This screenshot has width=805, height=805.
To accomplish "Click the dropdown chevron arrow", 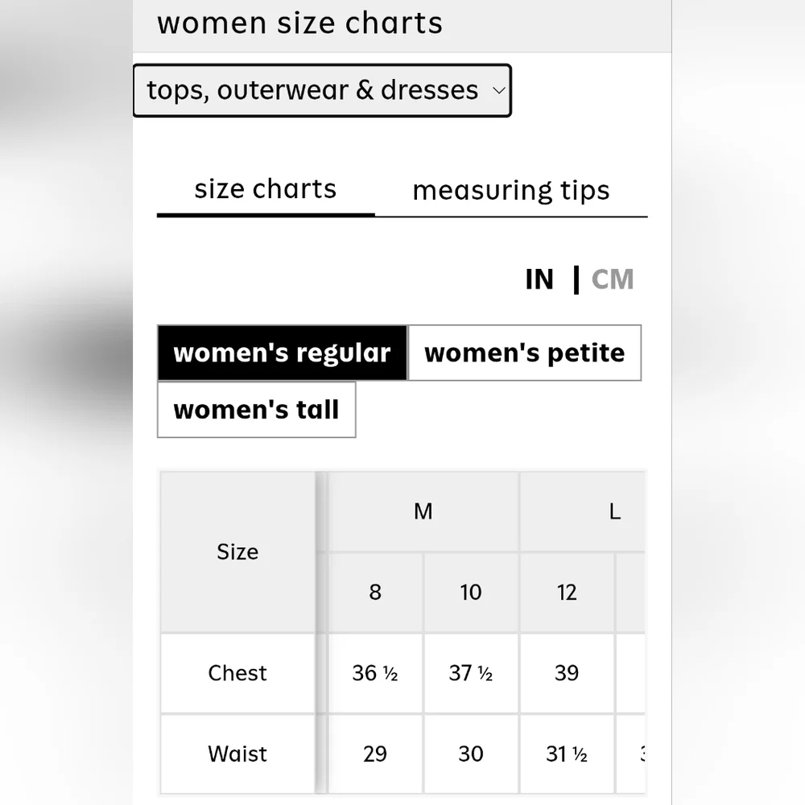I will 498,90.
